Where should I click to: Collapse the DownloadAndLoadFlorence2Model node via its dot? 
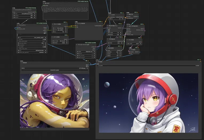(13, 10)
